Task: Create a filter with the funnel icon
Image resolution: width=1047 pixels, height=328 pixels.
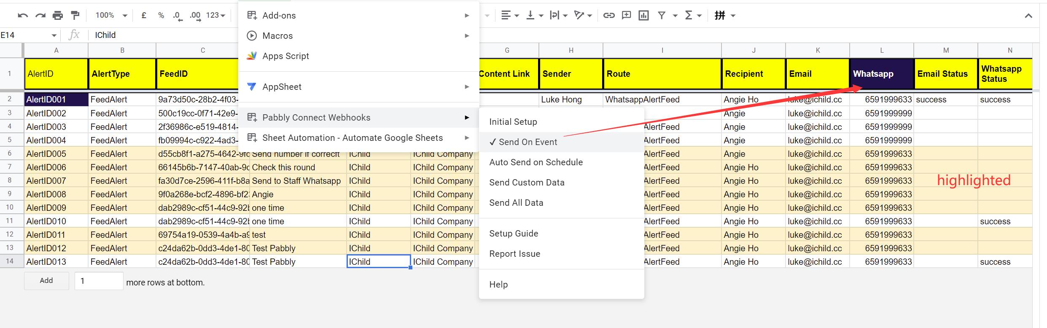Action: (662, 16)
